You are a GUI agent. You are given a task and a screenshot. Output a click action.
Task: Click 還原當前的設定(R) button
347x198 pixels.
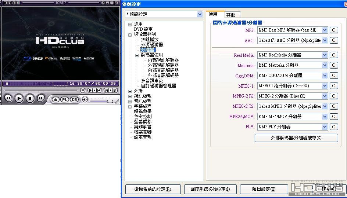153,189
